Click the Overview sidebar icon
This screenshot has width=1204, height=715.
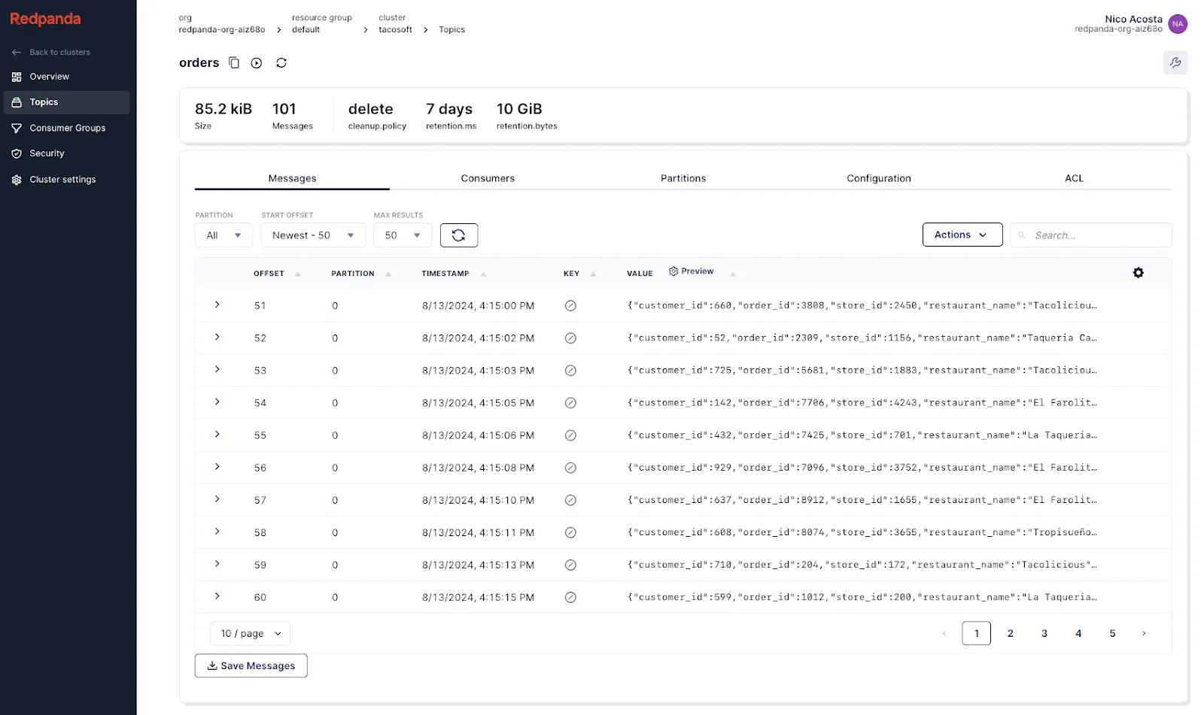click(17, 77)
